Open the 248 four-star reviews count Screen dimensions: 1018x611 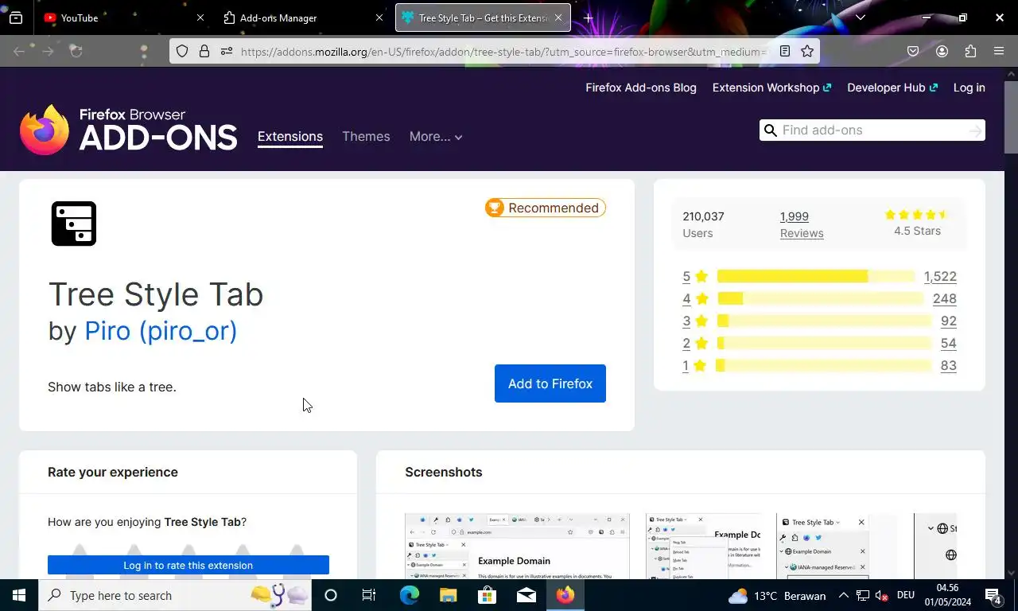pyautogui.click(x=945, y=298)
